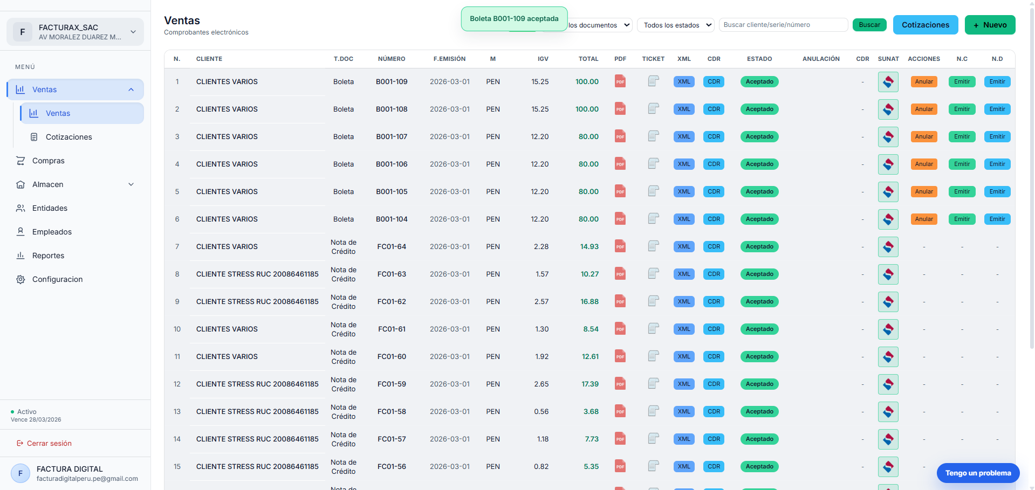This screenshot has width=1035, height=490.
Task: Collapse the Ventas menu group
Action: pyautogui.click(x=131, y=89)
